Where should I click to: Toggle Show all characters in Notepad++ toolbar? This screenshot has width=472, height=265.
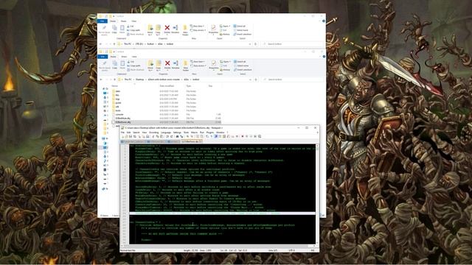211,136
